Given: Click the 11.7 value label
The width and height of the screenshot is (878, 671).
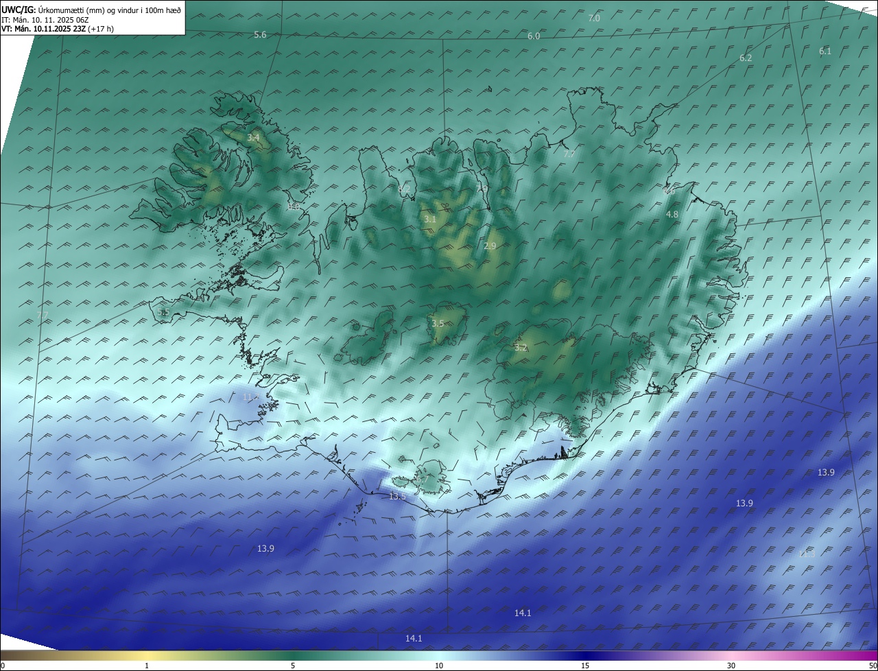Looking at the screenshot, I should [251, 397].
